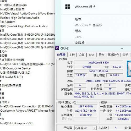The image size is (131, 131).
Task: Click the 指令集 instruction set text
Action: [103, 95]
